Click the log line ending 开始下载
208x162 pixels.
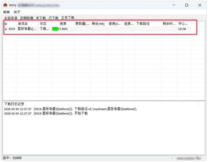[46, 113]
